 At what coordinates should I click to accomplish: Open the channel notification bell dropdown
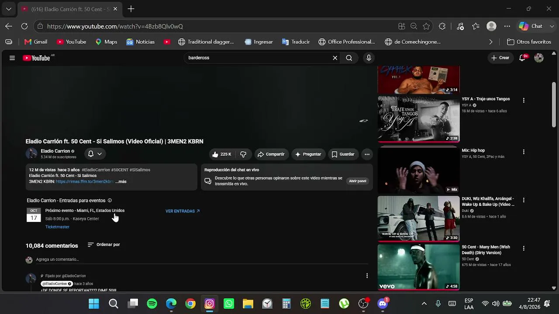tap(95, 154)
